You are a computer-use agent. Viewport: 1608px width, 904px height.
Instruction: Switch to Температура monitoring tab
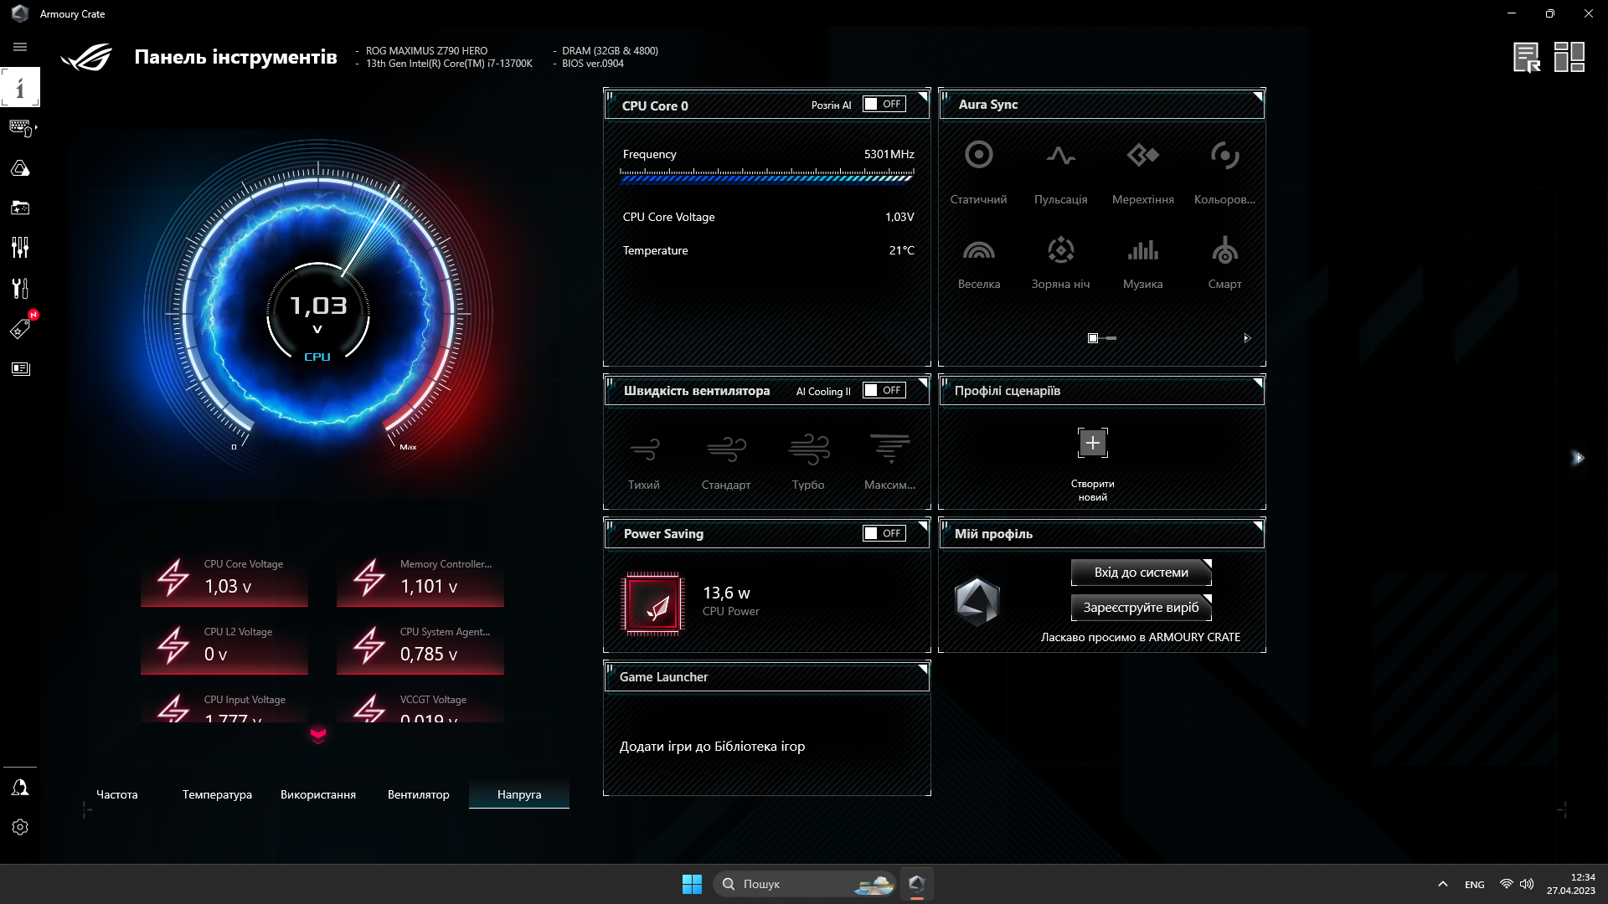(x=218, y=794)
